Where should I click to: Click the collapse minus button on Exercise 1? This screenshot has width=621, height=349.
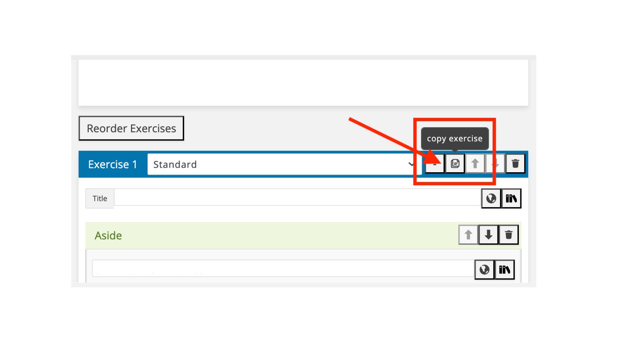click(435, 164)
